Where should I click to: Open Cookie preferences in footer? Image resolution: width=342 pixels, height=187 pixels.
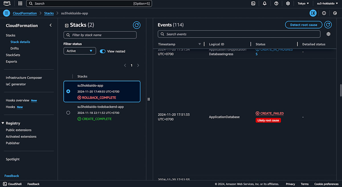326,184
